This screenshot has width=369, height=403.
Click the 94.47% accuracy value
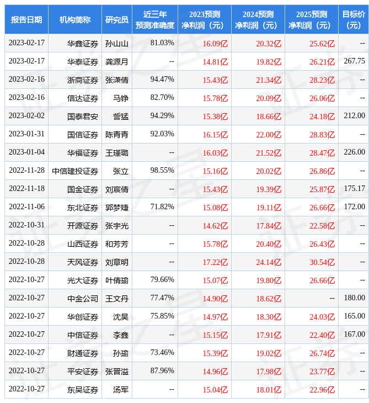click(x=162, y=79)
